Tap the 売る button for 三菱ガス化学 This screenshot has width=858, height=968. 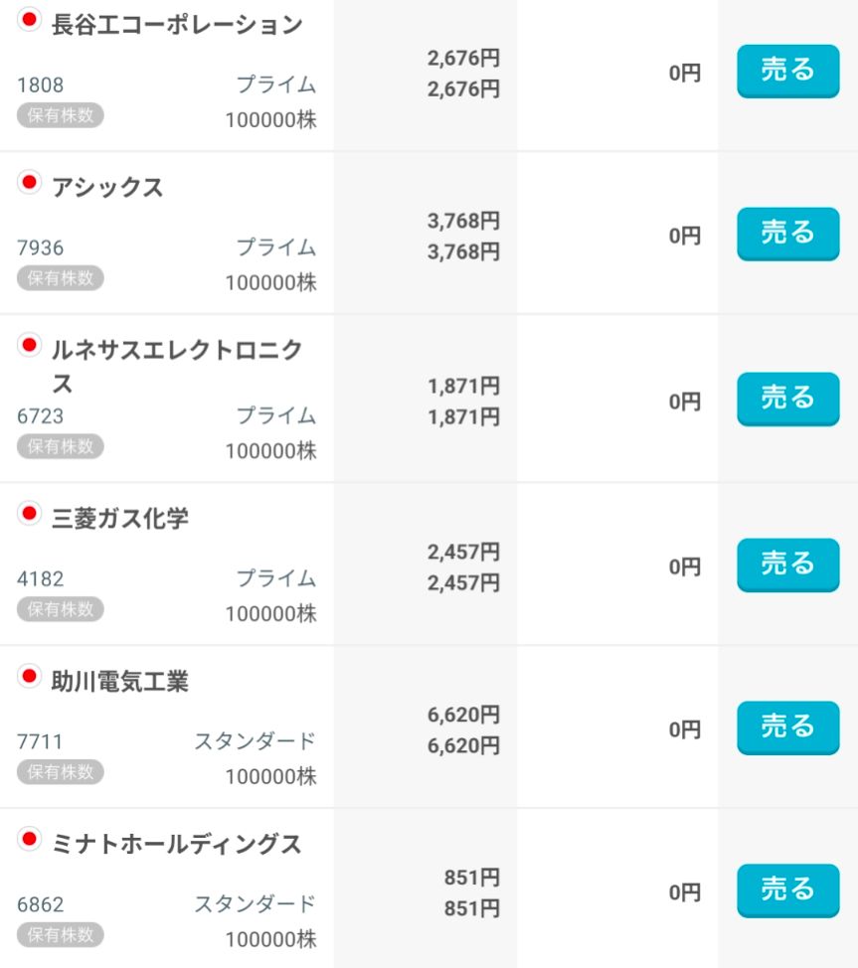[787, 565]
